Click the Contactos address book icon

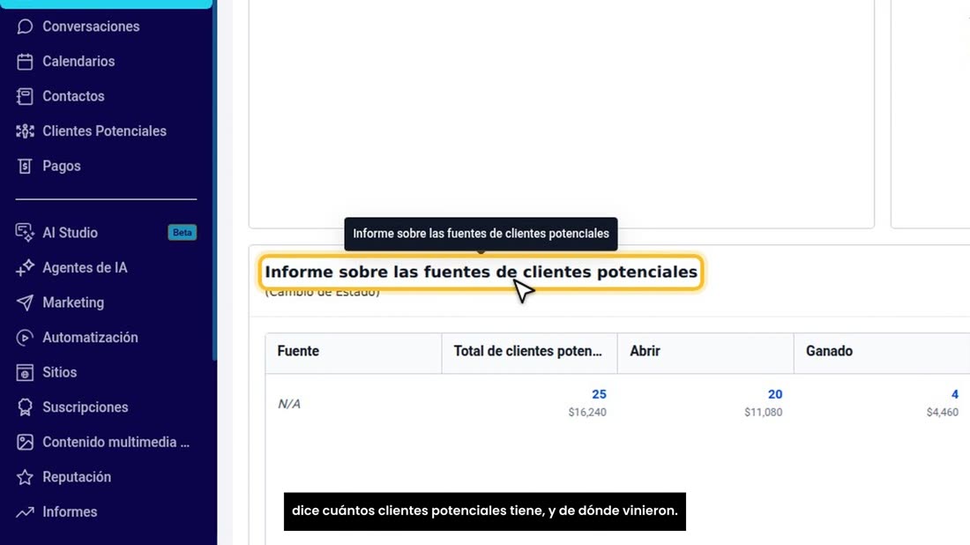coord(25,96)
